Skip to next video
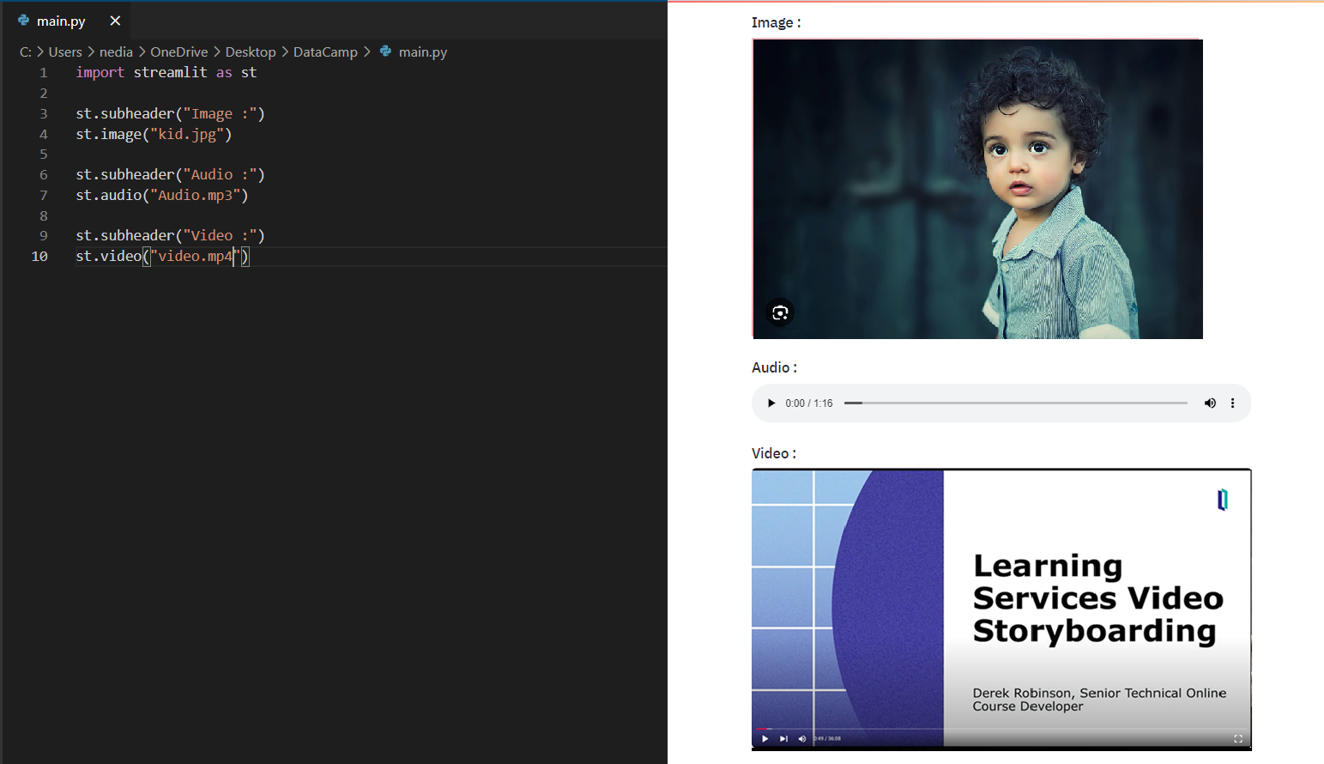The height and width of the screenshot is (764, 1324). [783, 738]
